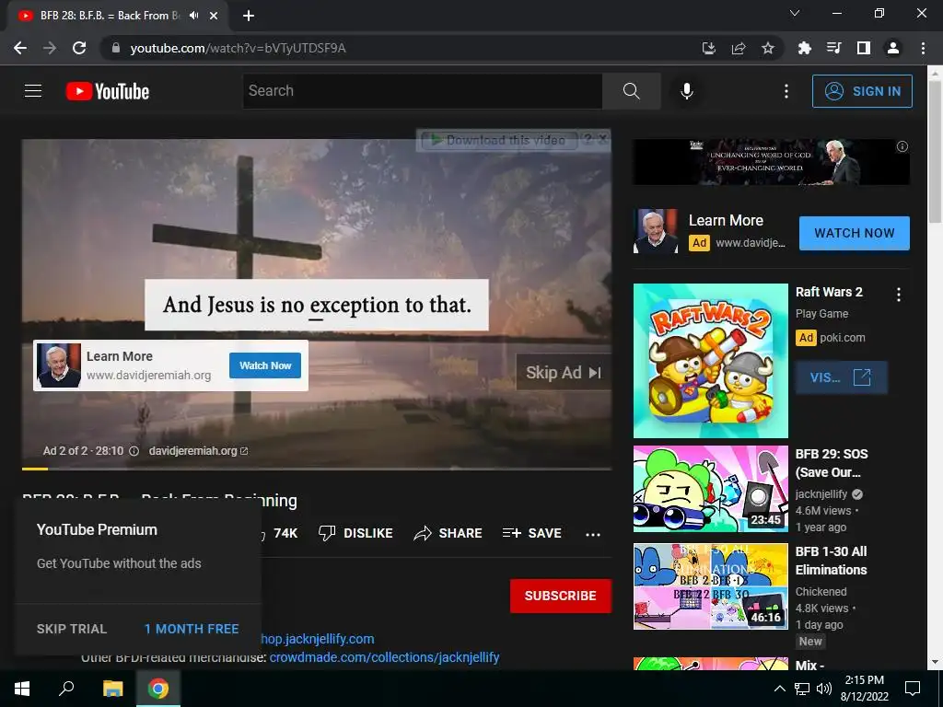Click the search magnifier button
This screenshot has width=943, height=707.
(x=632, y=91)
